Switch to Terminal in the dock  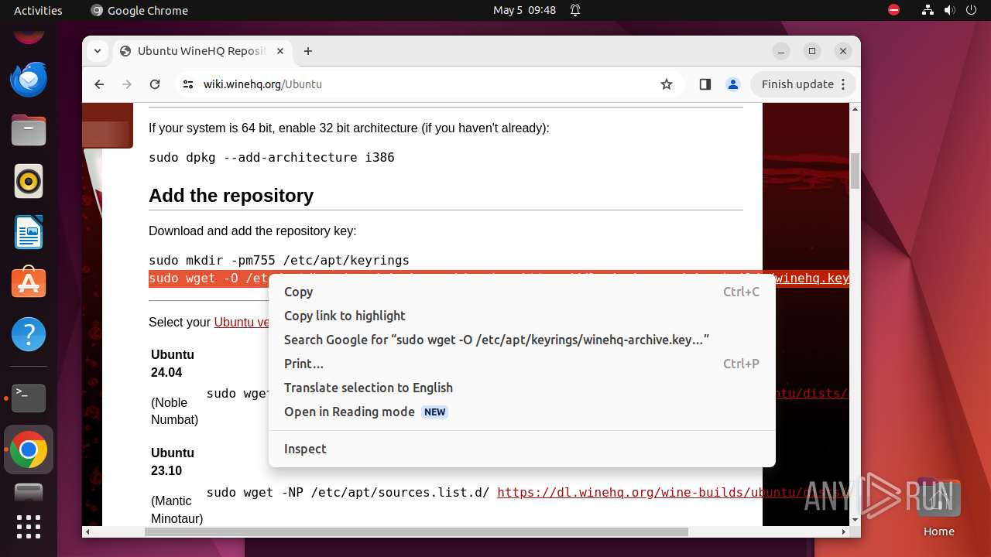(29, 398)
